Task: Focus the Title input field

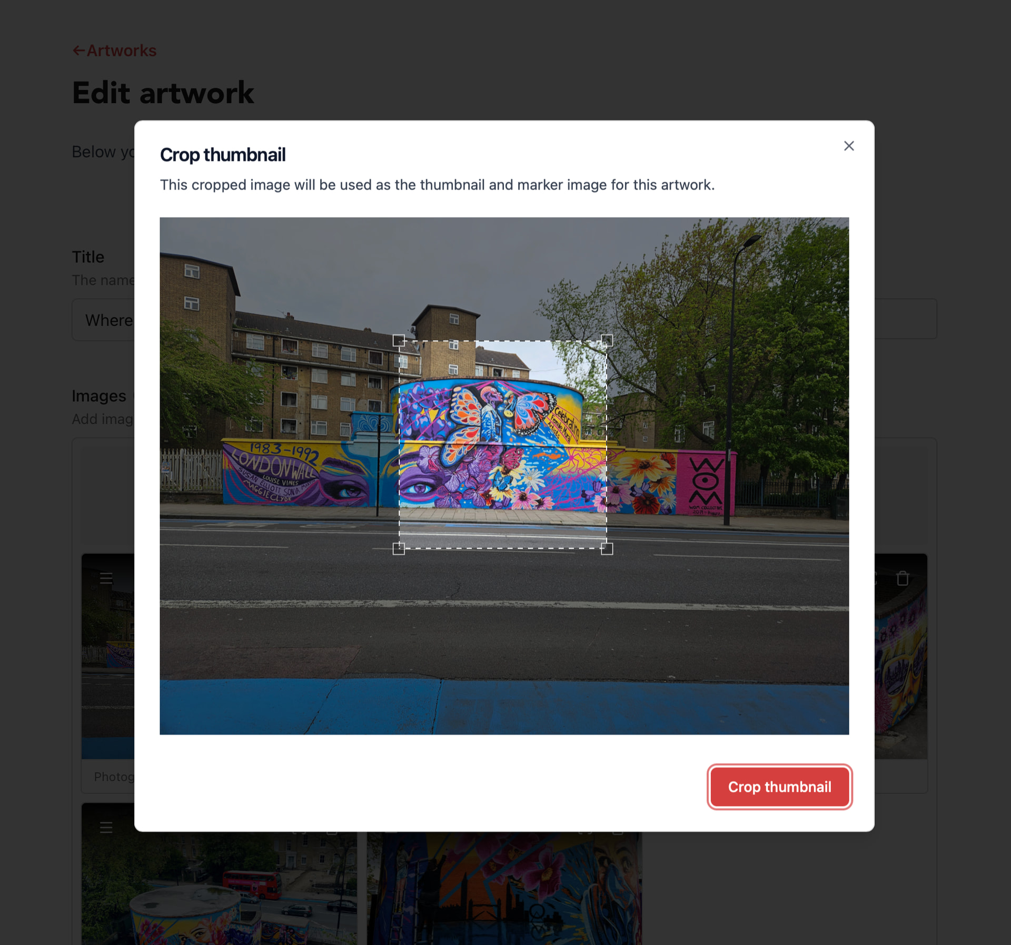Action: pyautogui.click(x=504, y=319)
